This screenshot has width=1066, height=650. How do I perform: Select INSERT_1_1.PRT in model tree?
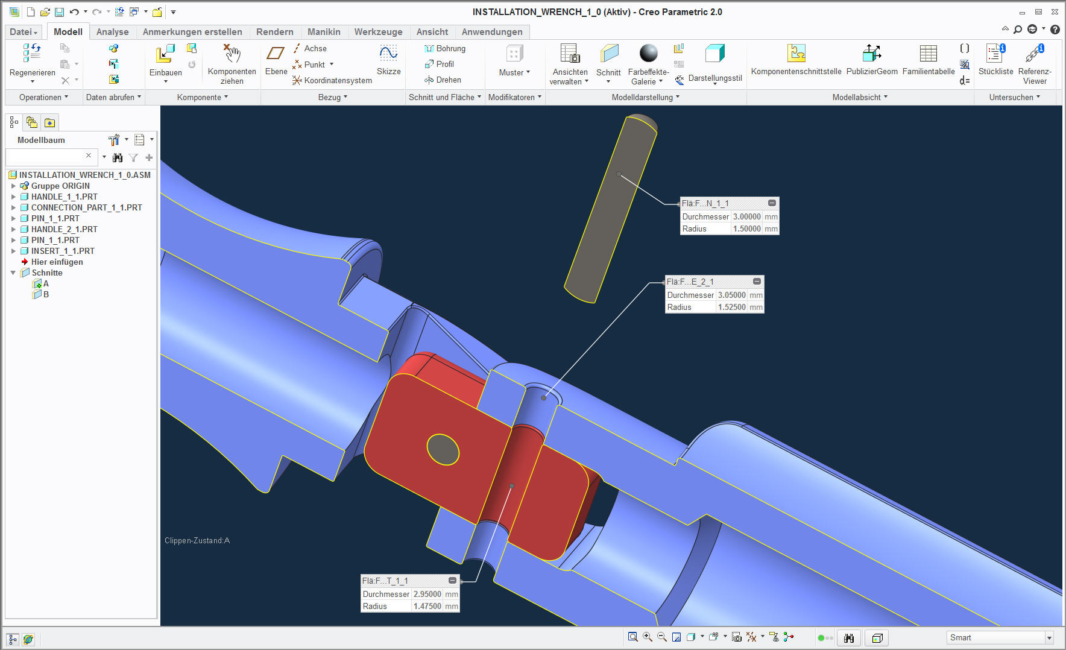pos(57,251)
